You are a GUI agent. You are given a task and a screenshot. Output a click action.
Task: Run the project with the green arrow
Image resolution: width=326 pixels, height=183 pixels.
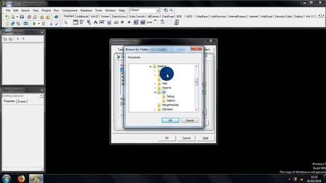(34, 24)
